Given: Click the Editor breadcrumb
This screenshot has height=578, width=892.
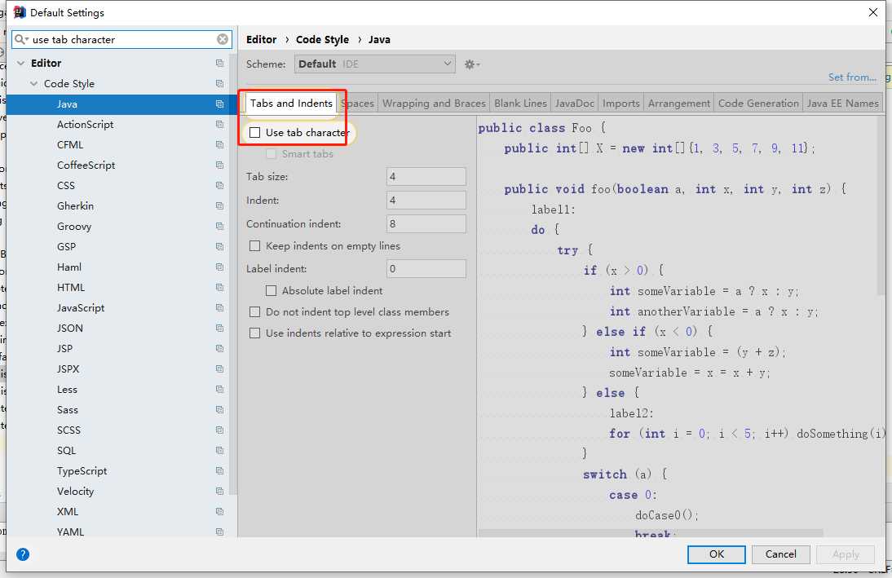Looking at the screenshot, I should pos(261,40).
